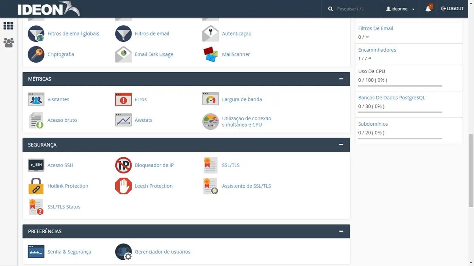The image size is (474, 266).
Task: Select the Criptografia tool
Action: tap(61, 54)
